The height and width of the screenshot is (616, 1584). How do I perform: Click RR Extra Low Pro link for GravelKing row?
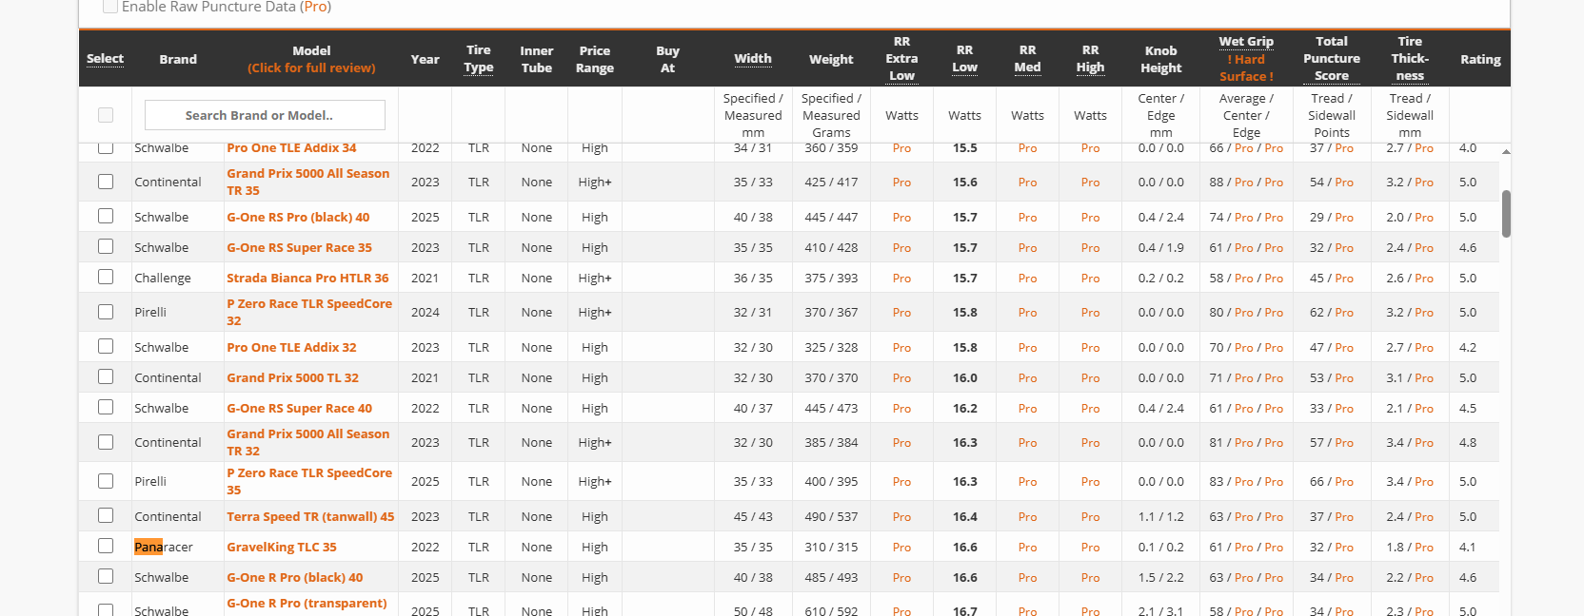901,548
